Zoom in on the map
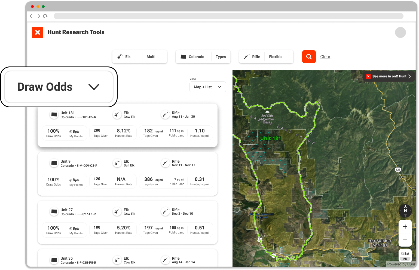Screen dimensions: 419x270 point(405,227)
